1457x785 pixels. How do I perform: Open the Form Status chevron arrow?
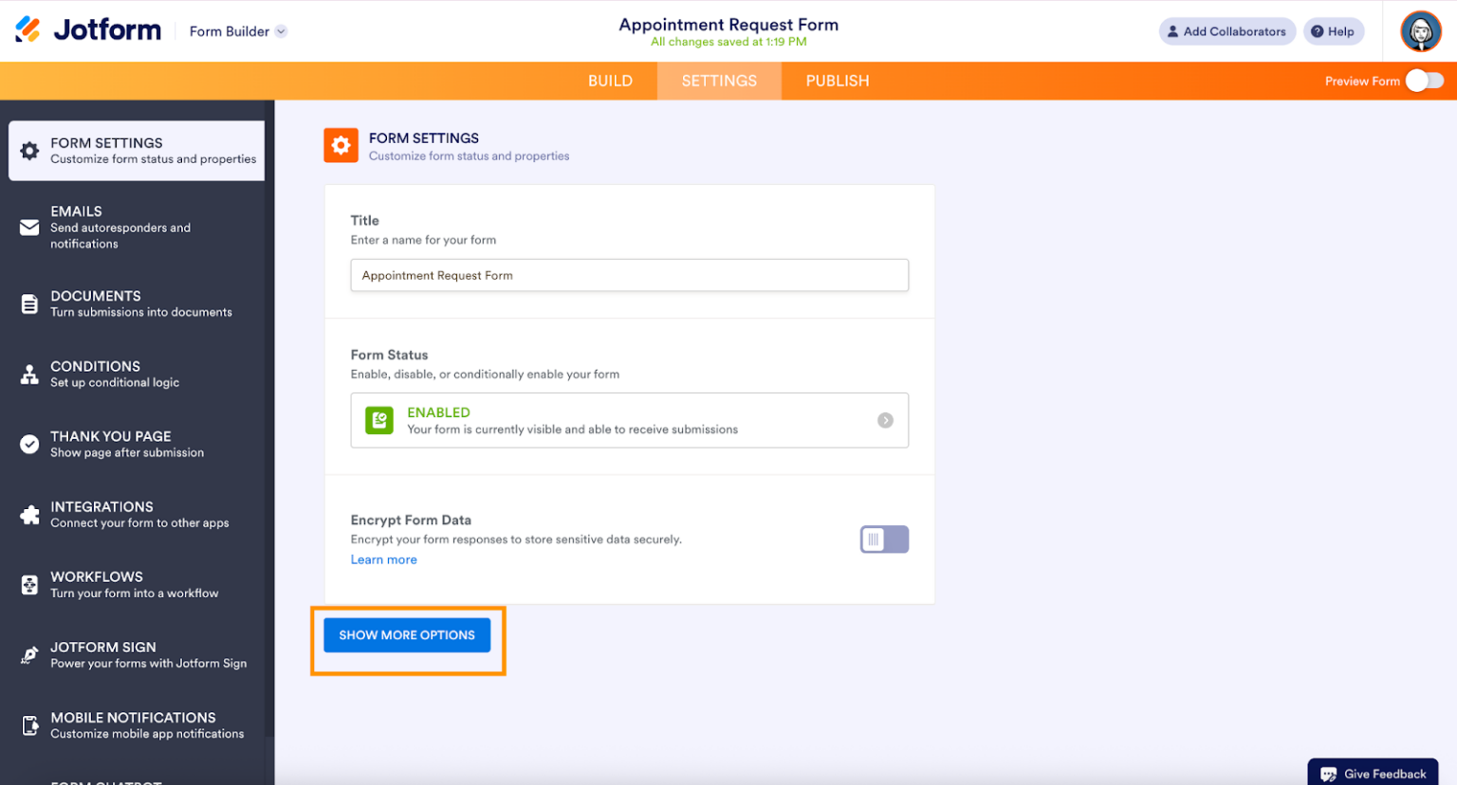(x=886, y=420)
